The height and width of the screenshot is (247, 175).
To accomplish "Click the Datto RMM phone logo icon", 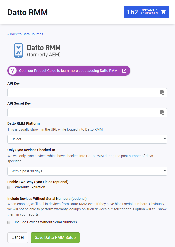I will (18, 51).
